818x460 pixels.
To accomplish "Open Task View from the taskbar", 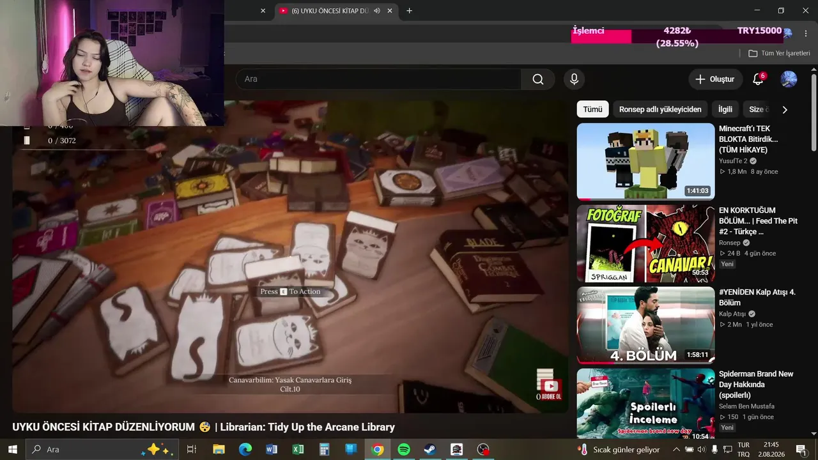I will (191, 449).
